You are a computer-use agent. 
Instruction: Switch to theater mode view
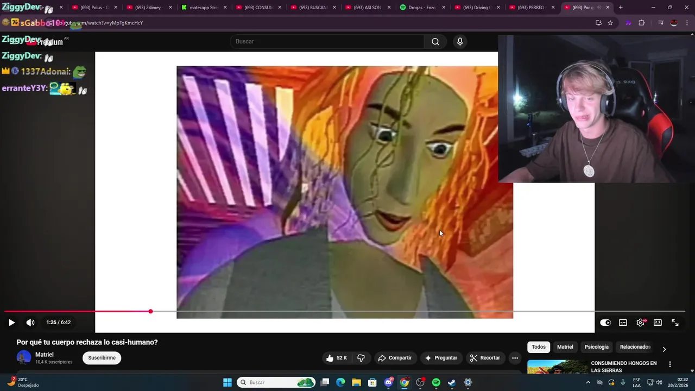(x=658, y=323)
